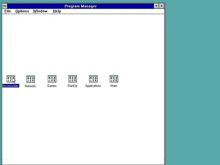
Task: Maximize Program Manager with up arrow button
Action: point(161,6)
